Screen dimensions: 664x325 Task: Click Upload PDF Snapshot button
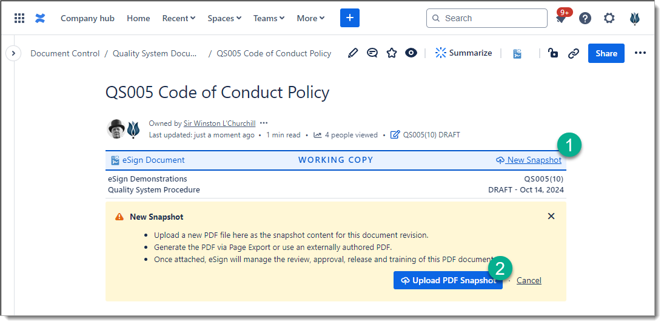448,280
